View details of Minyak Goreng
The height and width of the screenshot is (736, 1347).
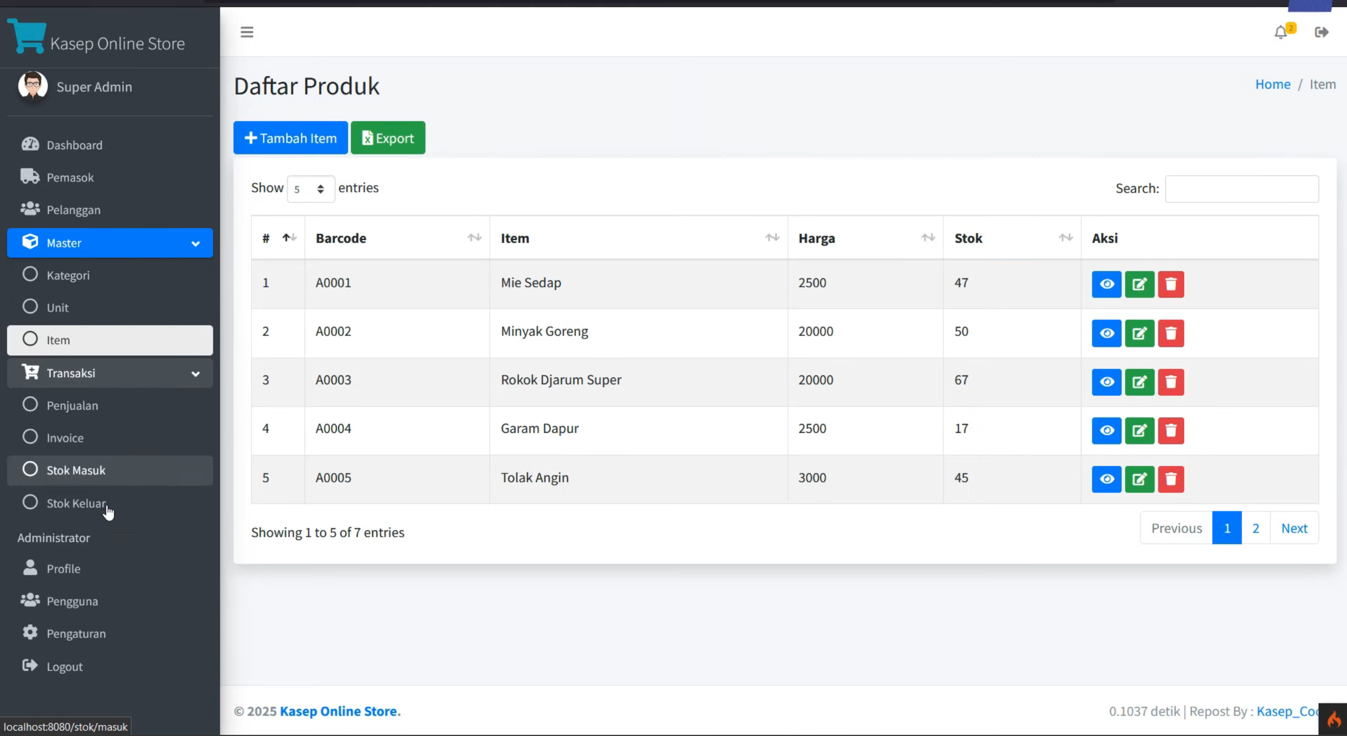(x=1106, y=333)
